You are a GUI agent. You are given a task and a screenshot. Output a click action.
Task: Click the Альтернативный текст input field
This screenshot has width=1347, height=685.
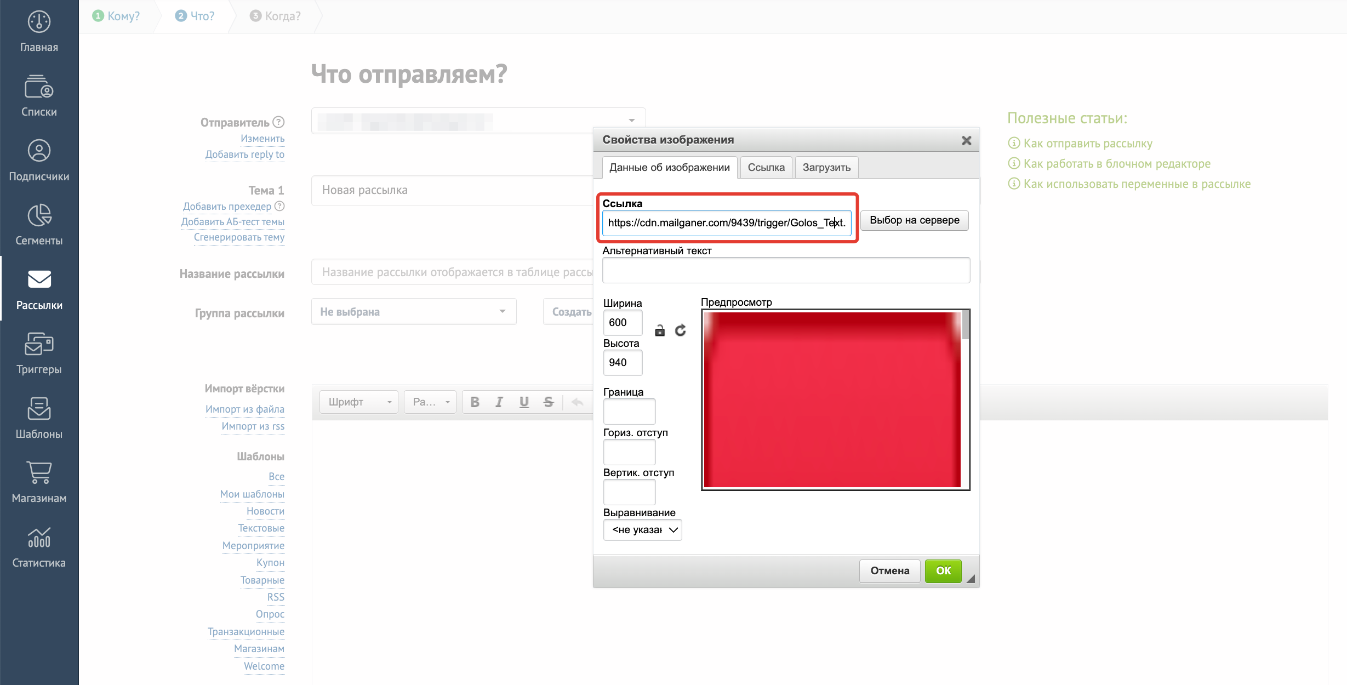pos(786,271)
